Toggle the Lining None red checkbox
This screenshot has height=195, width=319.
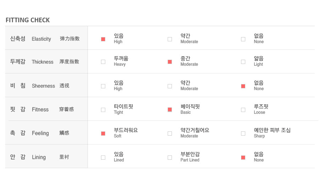[x=243, y=158]
